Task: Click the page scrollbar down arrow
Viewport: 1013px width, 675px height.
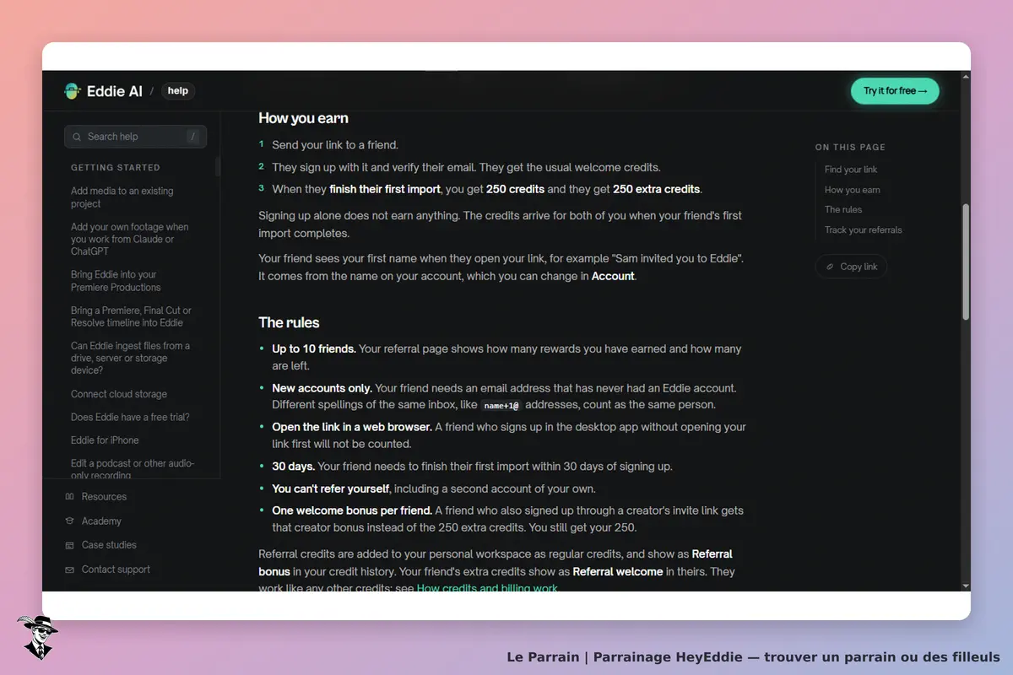Action: [966, 586]
